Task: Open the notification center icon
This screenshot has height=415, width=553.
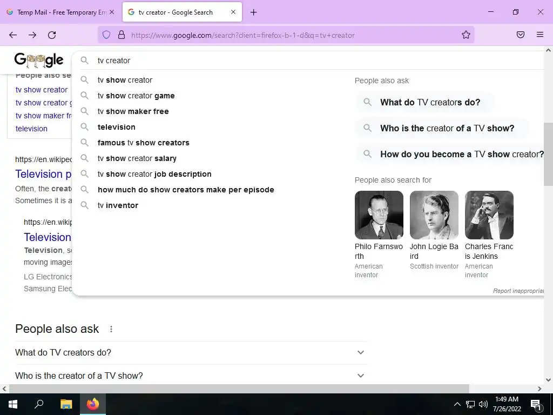Action: click(536, 404)
